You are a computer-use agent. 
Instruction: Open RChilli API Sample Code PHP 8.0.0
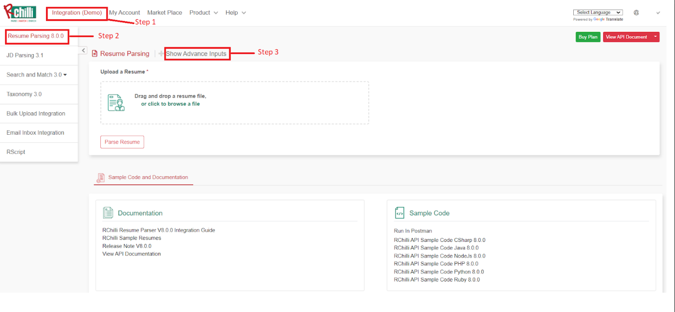tap(436, 264)
